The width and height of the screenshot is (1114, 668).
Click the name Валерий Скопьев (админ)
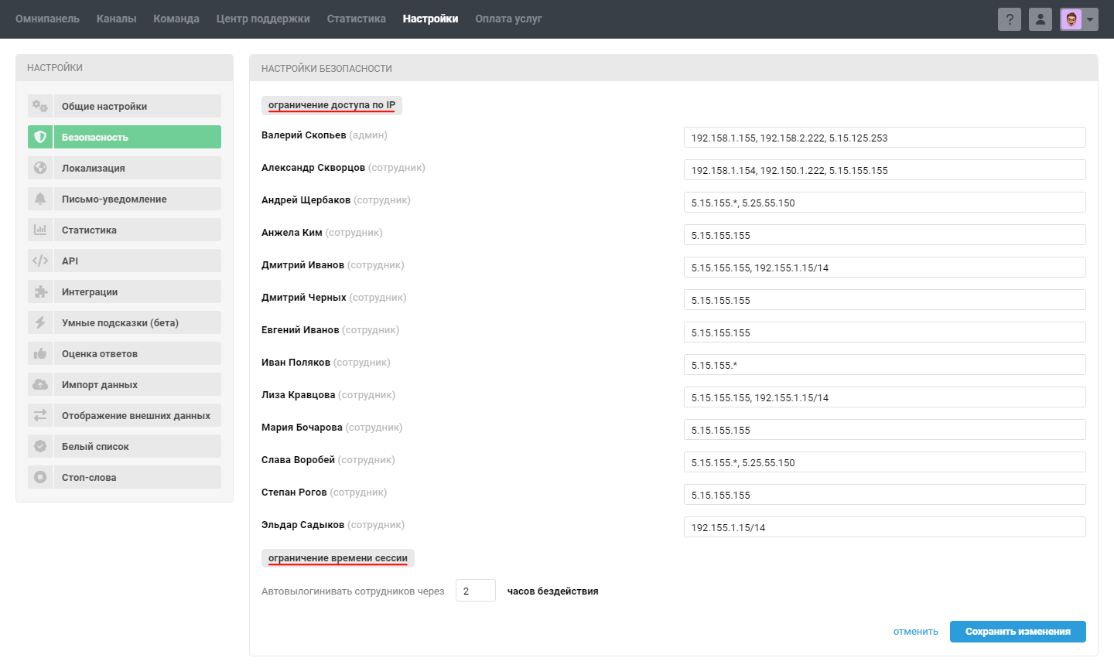[x=324, y=135]
